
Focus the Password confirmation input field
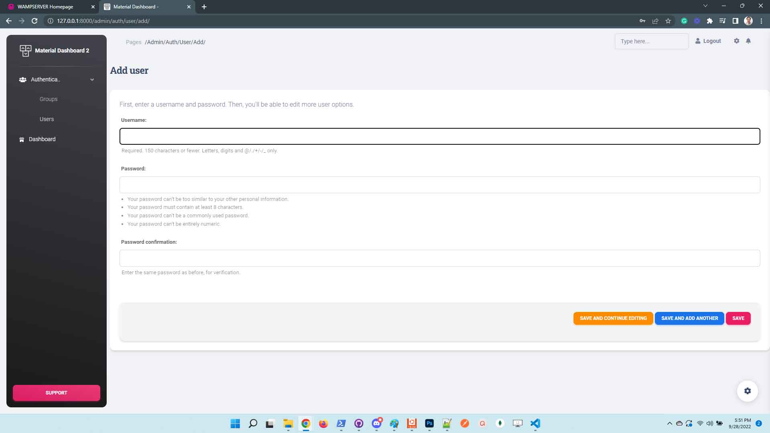point(440,258)
